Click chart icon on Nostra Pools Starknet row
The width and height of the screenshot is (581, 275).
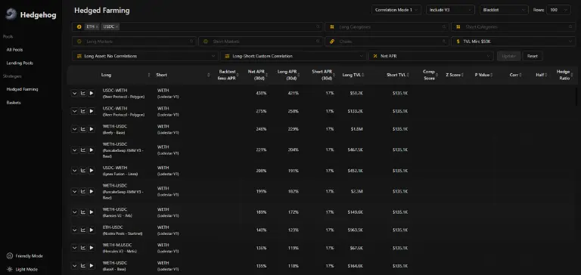point(83,230)
